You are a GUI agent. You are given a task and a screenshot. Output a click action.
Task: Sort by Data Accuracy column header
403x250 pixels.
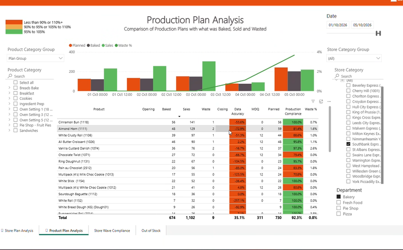[238, 111]
